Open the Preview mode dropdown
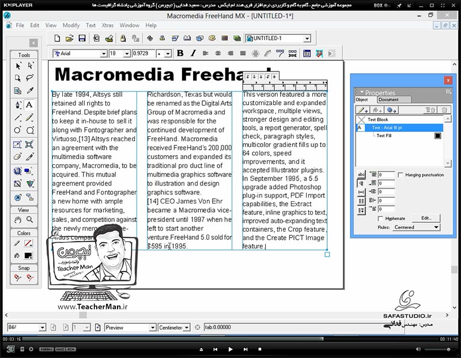The image size is (461, 358). [152, 327]
